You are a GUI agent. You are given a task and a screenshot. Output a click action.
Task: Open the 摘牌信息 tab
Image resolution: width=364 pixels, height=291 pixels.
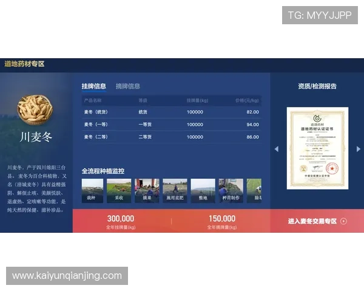click(x=128, y=86)
